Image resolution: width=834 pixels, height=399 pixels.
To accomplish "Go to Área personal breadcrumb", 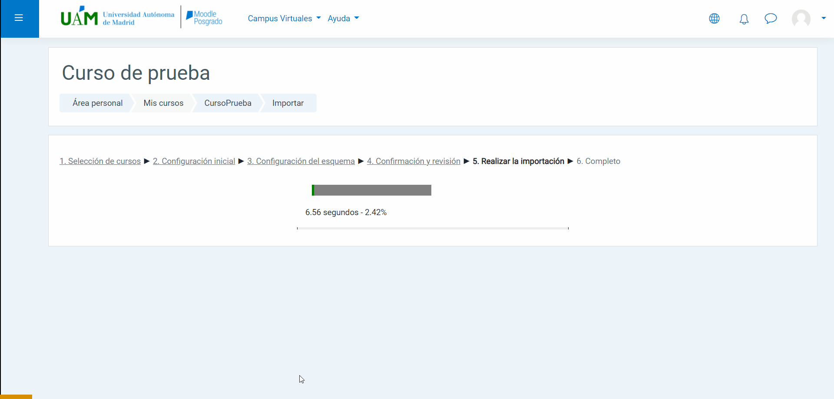I will (x=97, y=103).
